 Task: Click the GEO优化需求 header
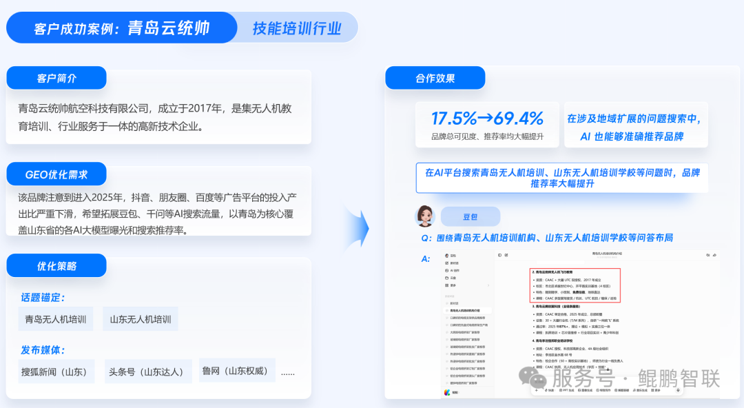coord(56,174)
